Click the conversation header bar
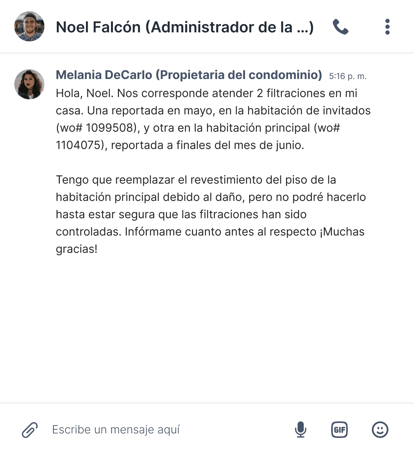 point(207,27)
